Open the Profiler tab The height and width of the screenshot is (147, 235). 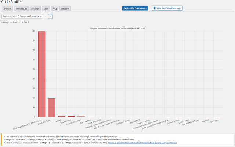[x=8, y=9]
